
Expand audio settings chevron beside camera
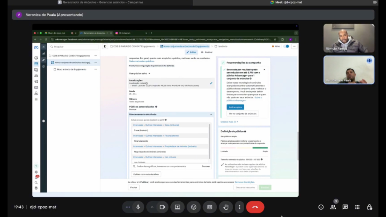(152, 207)
